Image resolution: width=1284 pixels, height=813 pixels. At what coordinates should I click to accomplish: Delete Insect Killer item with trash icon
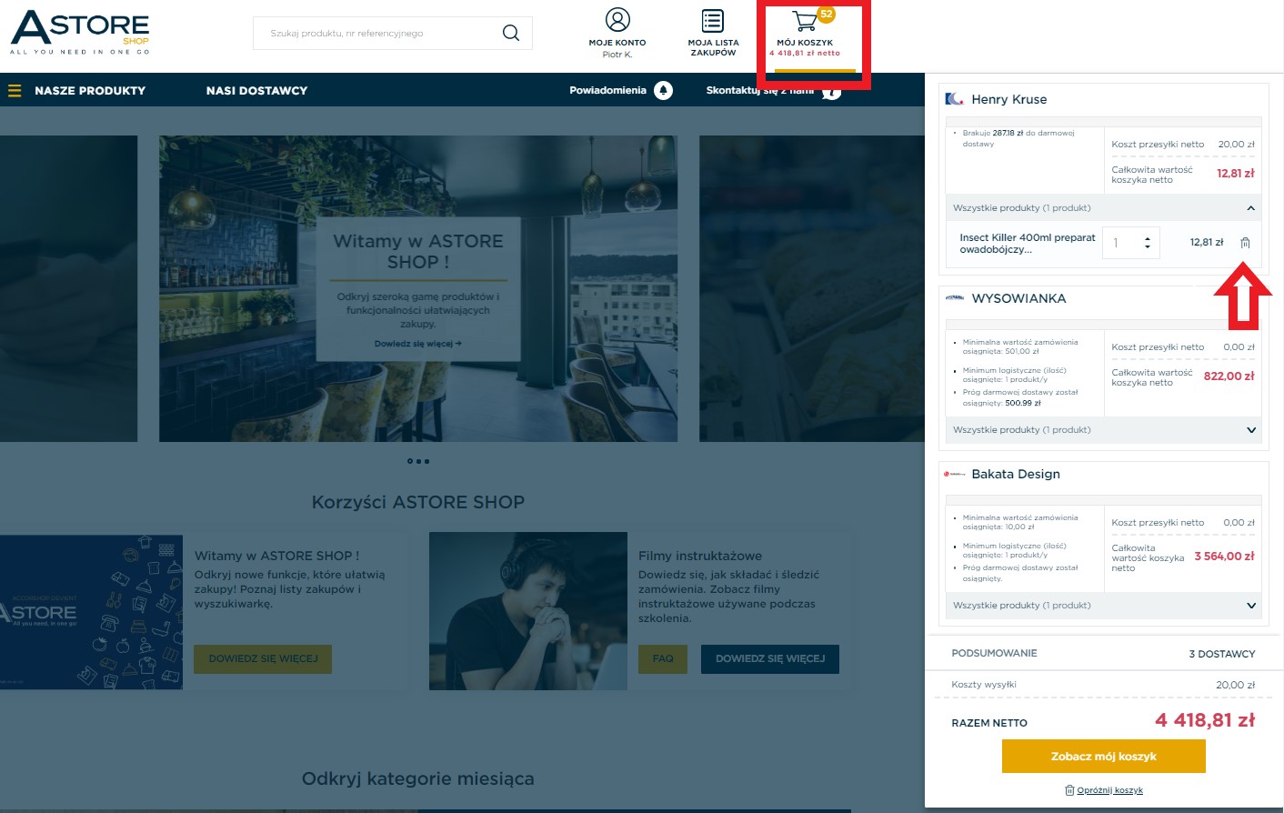pyautogui.click(x=1246, y=243)
